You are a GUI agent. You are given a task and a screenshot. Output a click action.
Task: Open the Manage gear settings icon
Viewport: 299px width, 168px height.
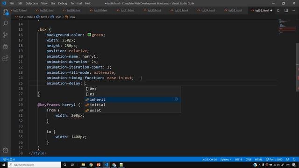[x=5, y=150]
